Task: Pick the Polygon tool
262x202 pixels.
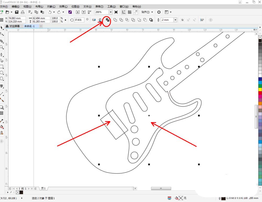Action: coord(2,79)
